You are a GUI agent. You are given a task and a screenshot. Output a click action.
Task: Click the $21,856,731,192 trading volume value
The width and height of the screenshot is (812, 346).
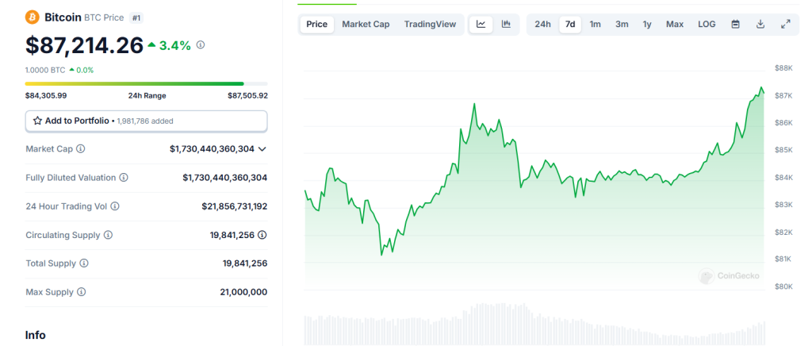point(235,206)
